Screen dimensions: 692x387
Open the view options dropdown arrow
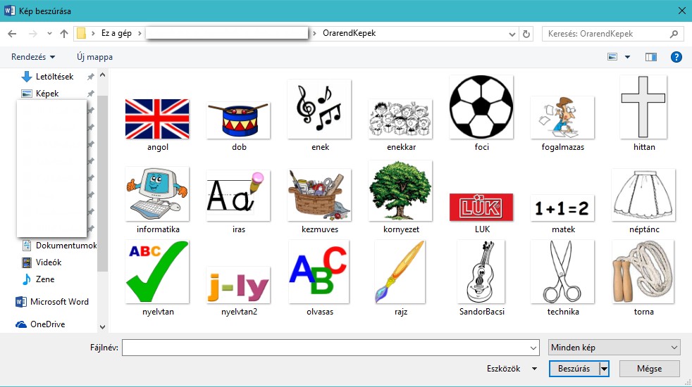(627, 57)
